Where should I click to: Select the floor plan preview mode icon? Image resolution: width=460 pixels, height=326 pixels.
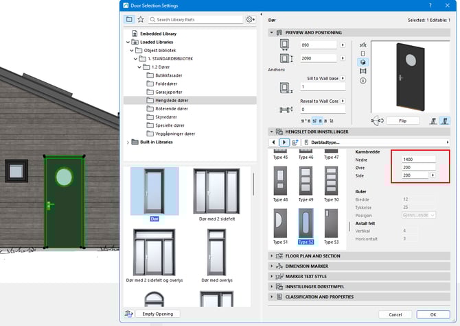[x=363, y=43]
